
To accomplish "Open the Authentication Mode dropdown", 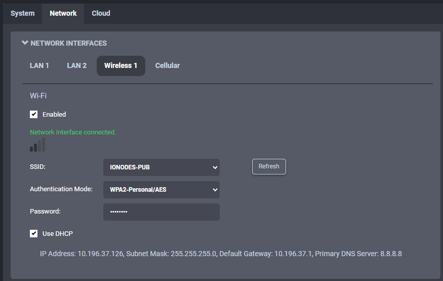I will click(x=162, y=190).
